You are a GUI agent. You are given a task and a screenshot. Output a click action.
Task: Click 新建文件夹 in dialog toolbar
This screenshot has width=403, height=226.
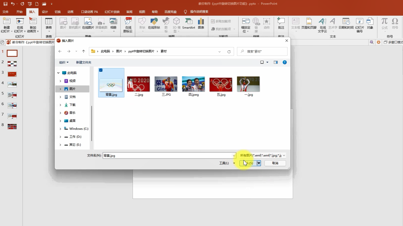click(x=84, y=62)
